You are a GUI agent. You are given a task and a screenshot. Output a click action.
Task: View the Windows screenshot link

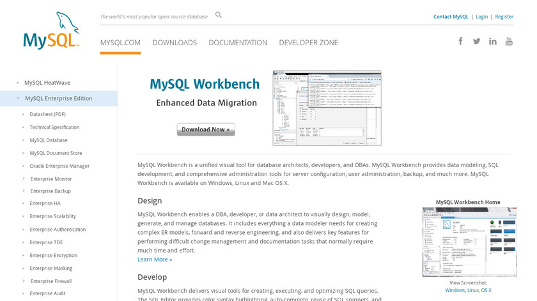tap(455, 290)
